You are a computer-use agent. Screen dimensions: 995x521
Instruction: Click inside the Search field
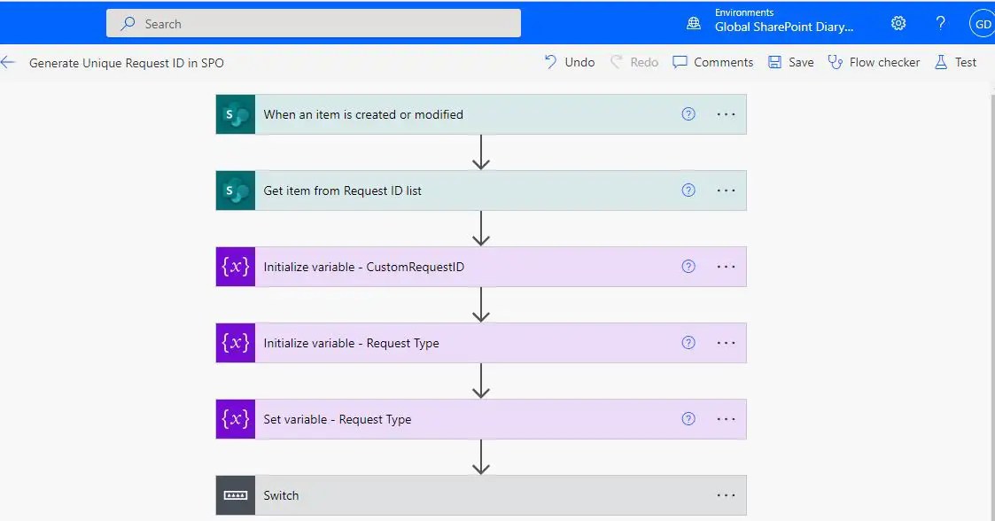point(314,23)
